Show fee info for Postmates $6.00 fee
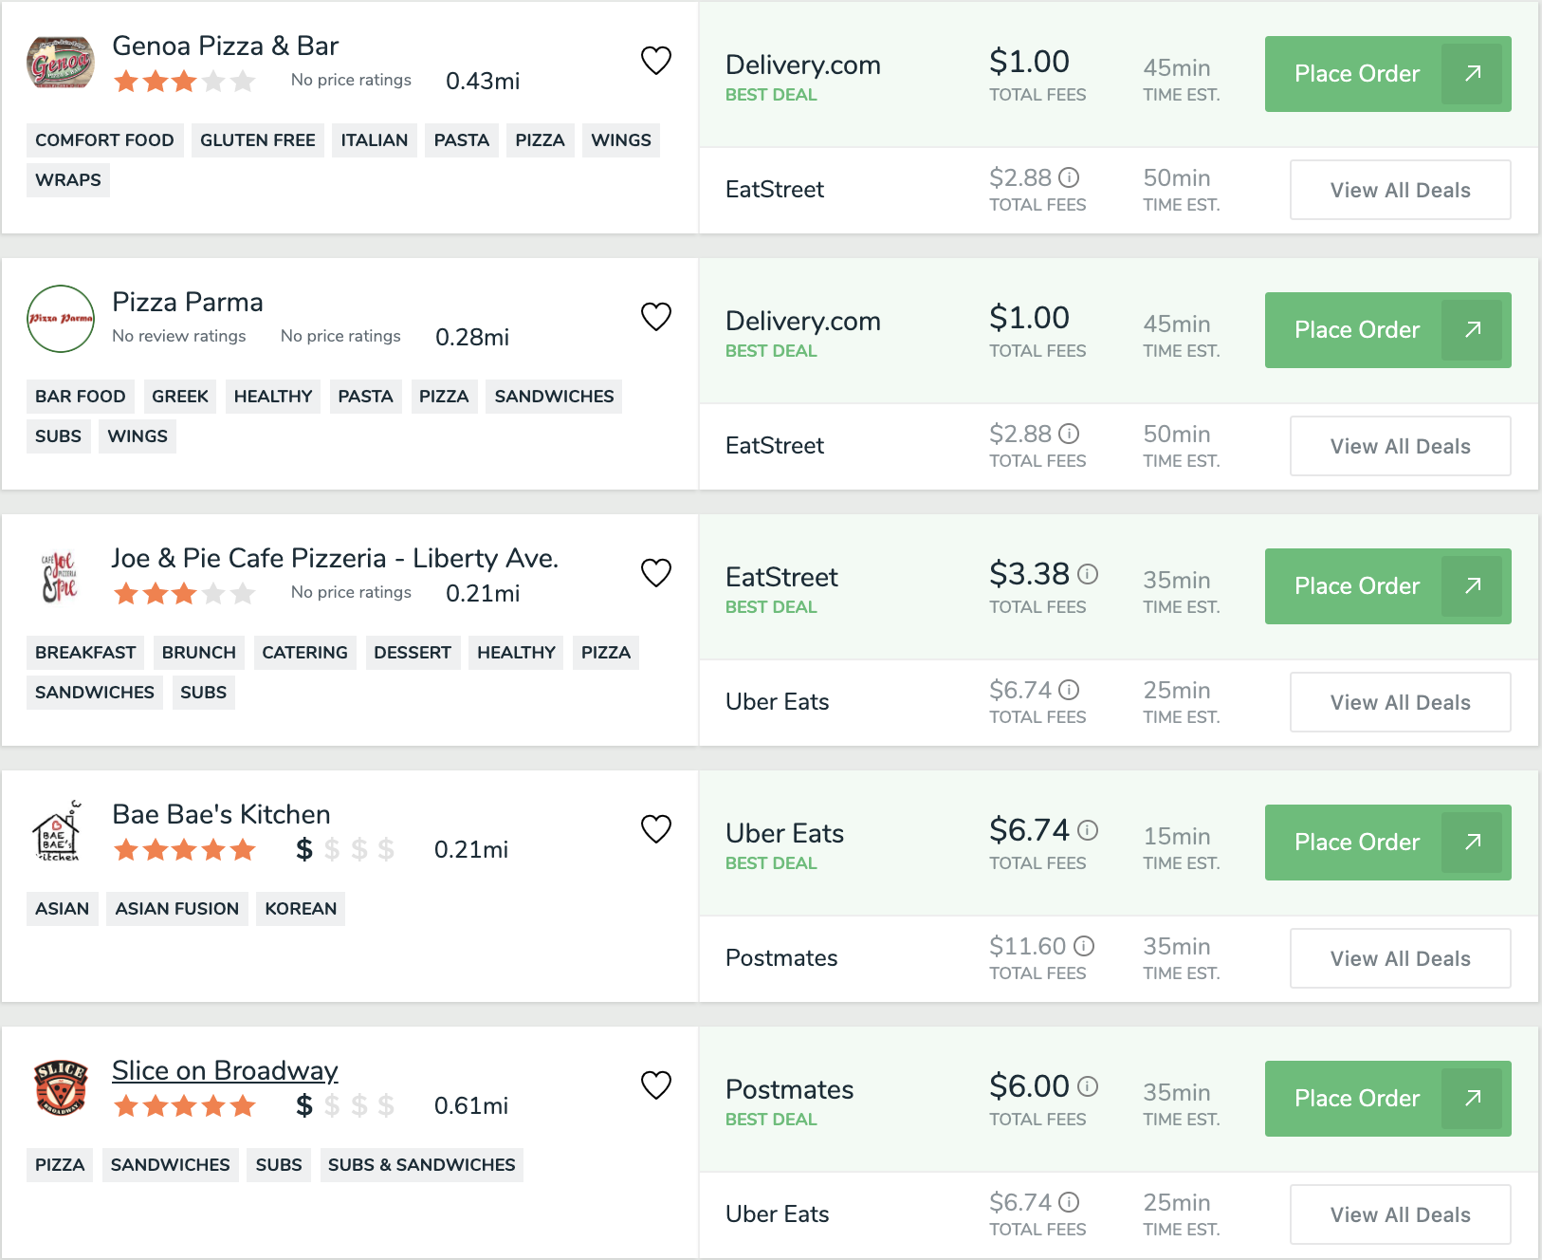Screen dimensions: 1542x1260 coord(1088,1086)
